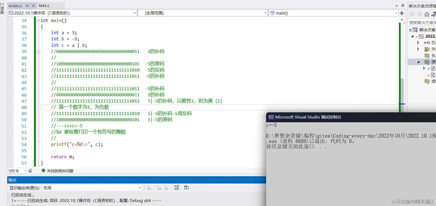Click the 工具箱 side tab
Image resolution: width=436 pixels, height=206 pixels.
coord(2,8)
